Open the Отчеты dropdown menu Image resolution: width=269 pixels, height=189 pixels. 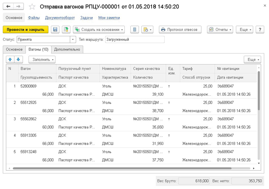pyautogui.click(x=220, y=30)
